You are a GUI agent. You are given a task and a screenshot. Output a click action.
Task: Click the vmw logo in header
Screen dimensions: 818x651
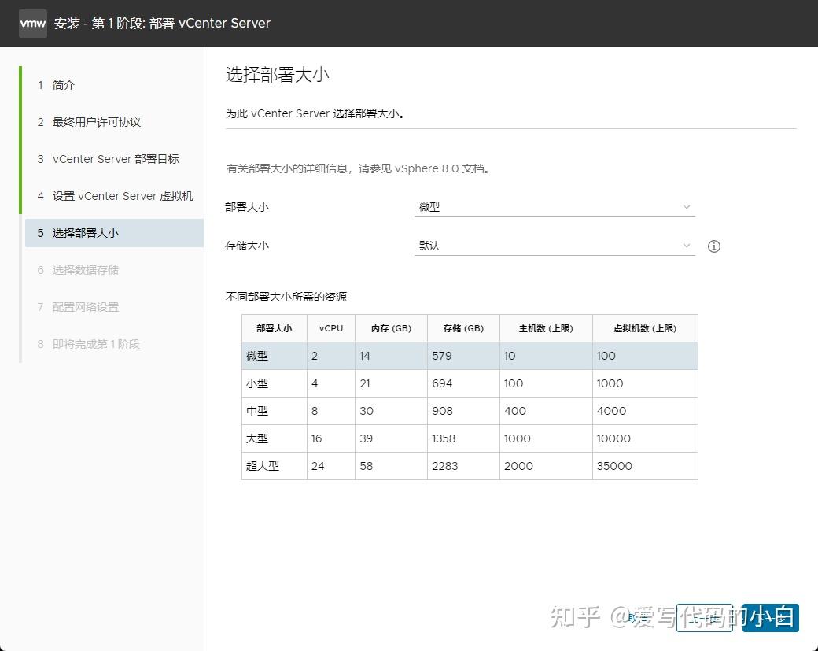[33, 24]
